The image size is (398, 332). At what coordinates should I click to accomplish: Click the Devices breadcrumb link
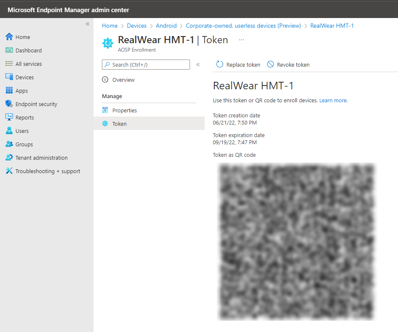137,26
